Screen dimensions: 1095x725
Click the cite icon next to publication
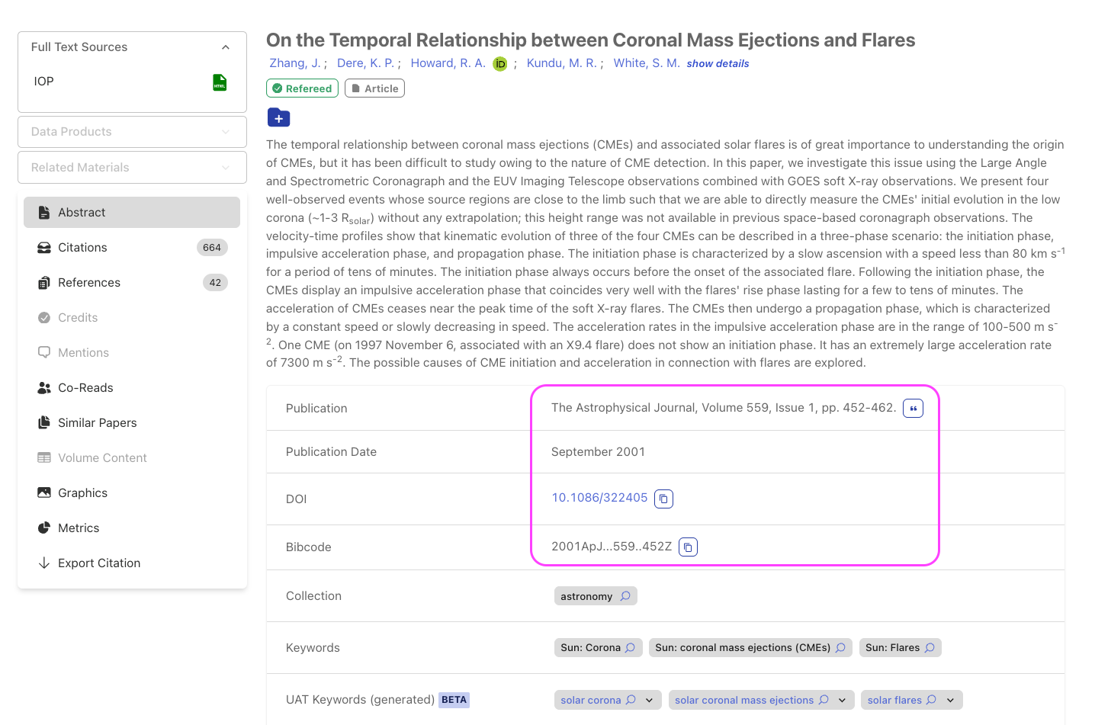point(913,409)
